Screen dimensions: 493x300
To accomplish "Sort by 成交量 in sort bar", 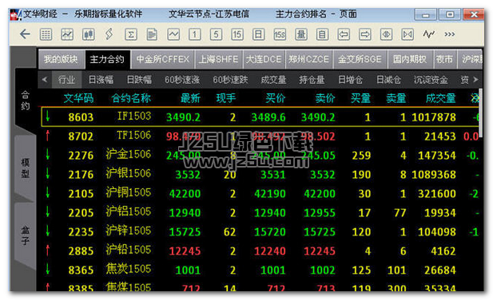I will click(273, 80).
